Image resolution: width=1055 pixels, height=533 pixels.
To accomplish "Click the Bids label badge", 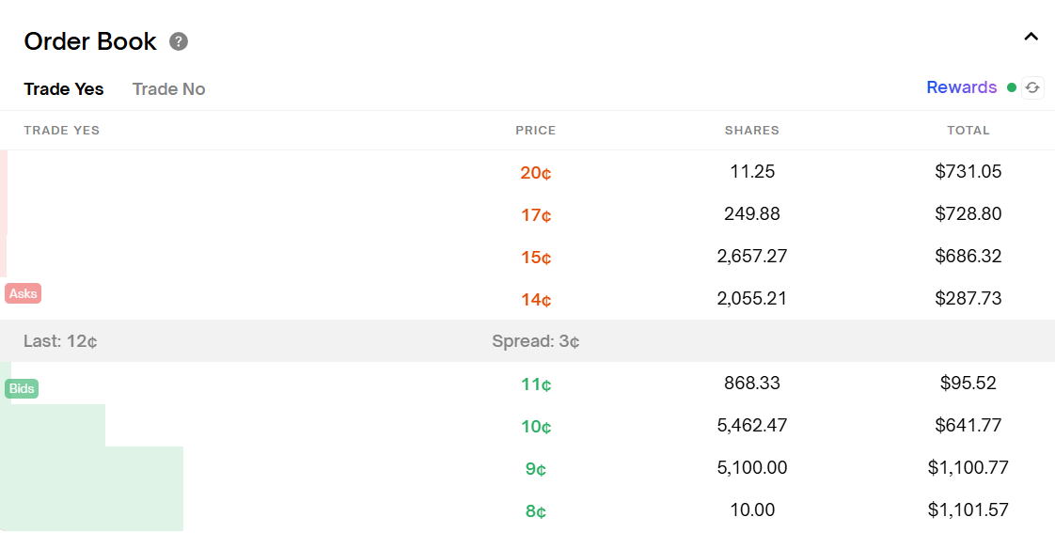I will click(x=22, y=388).
